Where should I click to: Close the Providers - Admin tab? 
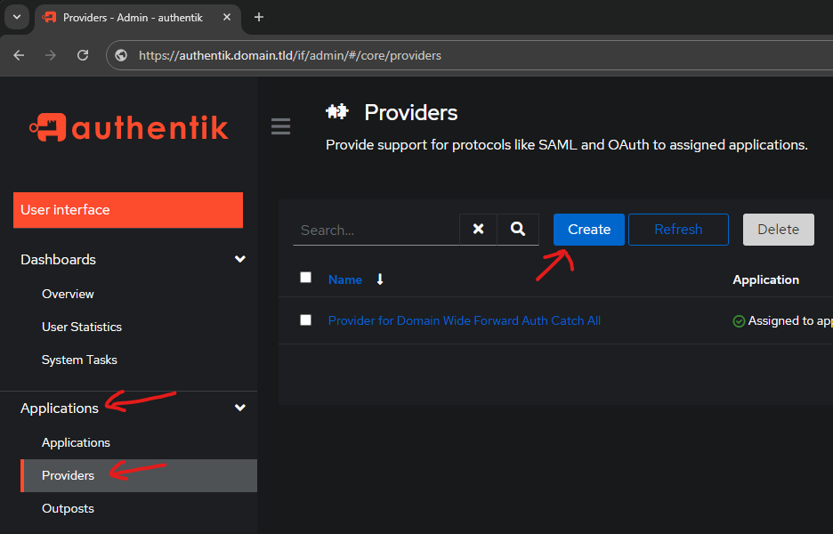coord(227,18)
